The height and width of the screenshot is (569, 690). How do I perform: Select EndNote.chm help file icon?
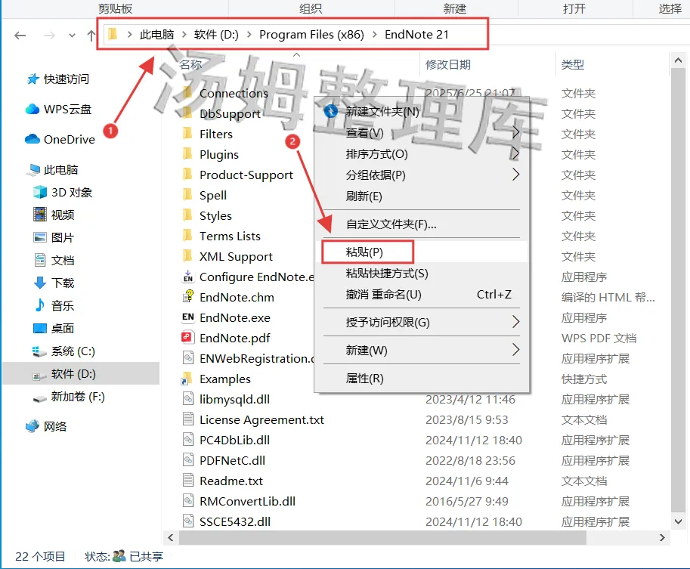188,297
